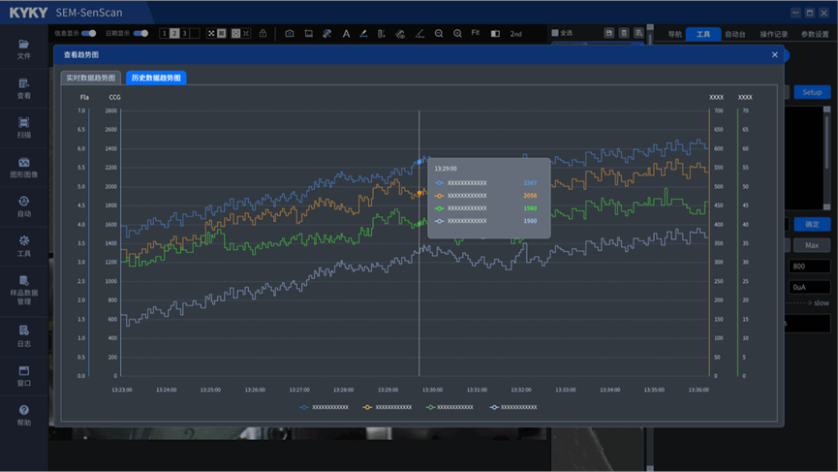The height and width of the screenshot is (472, 838).
Task: Click the 帮助 help icon
Action: (x=24, y=415)
